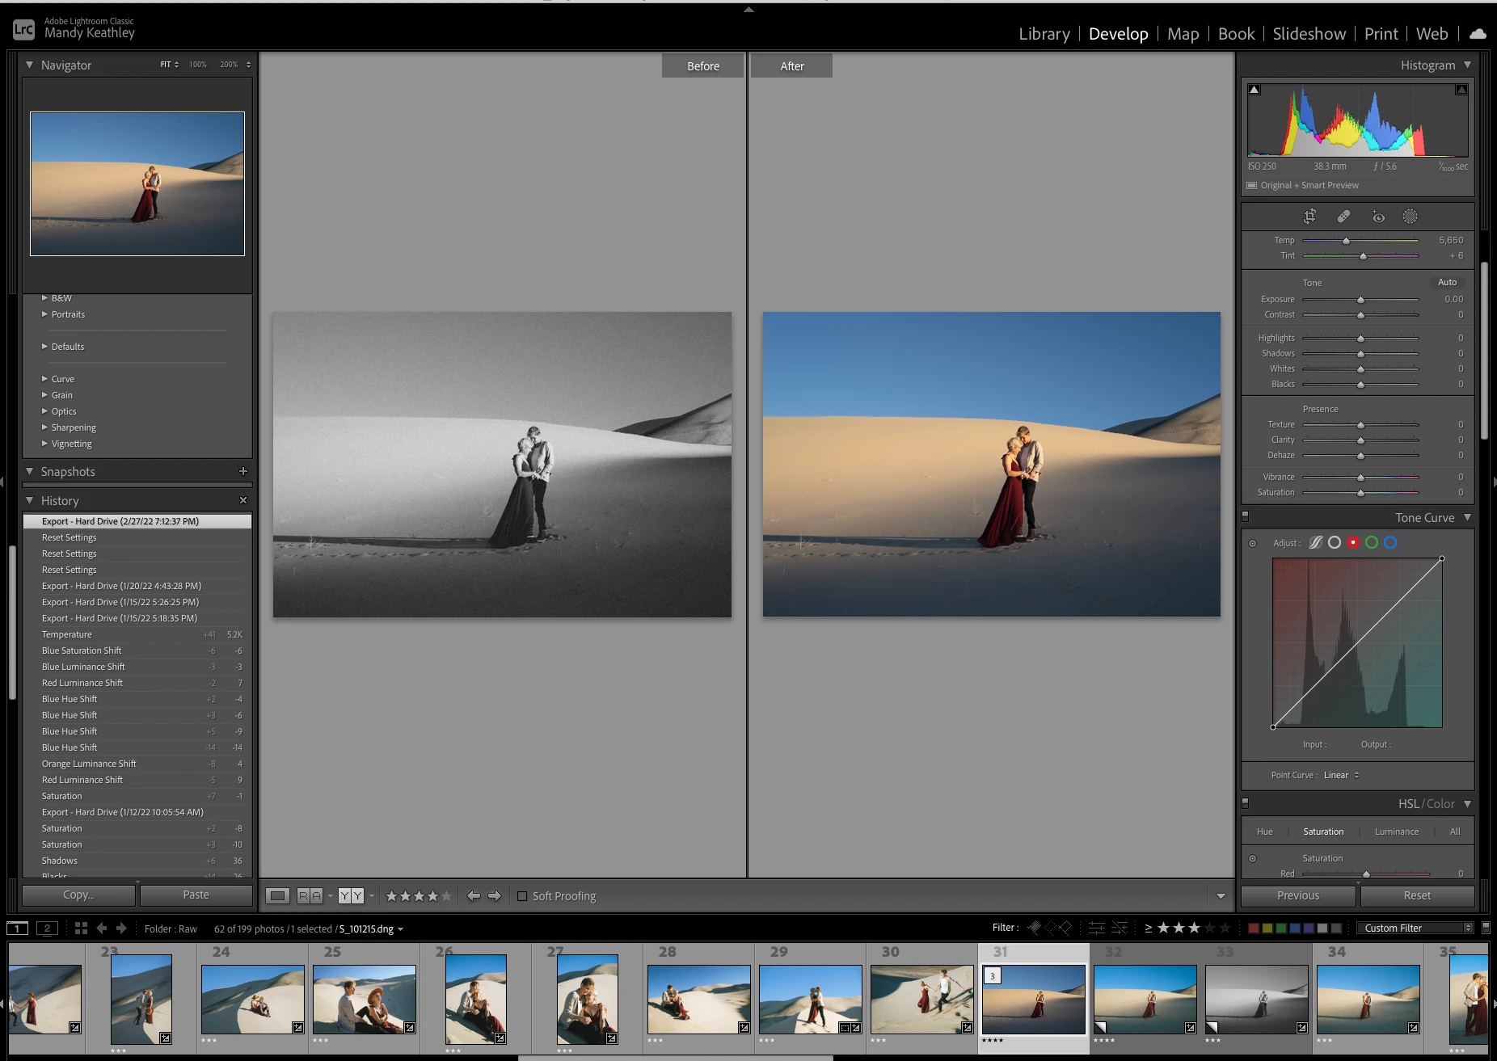Screen dimensions: 1497x1061
Task: Select parametric curve adjust icon
Action: click(x=1316, y=542)
